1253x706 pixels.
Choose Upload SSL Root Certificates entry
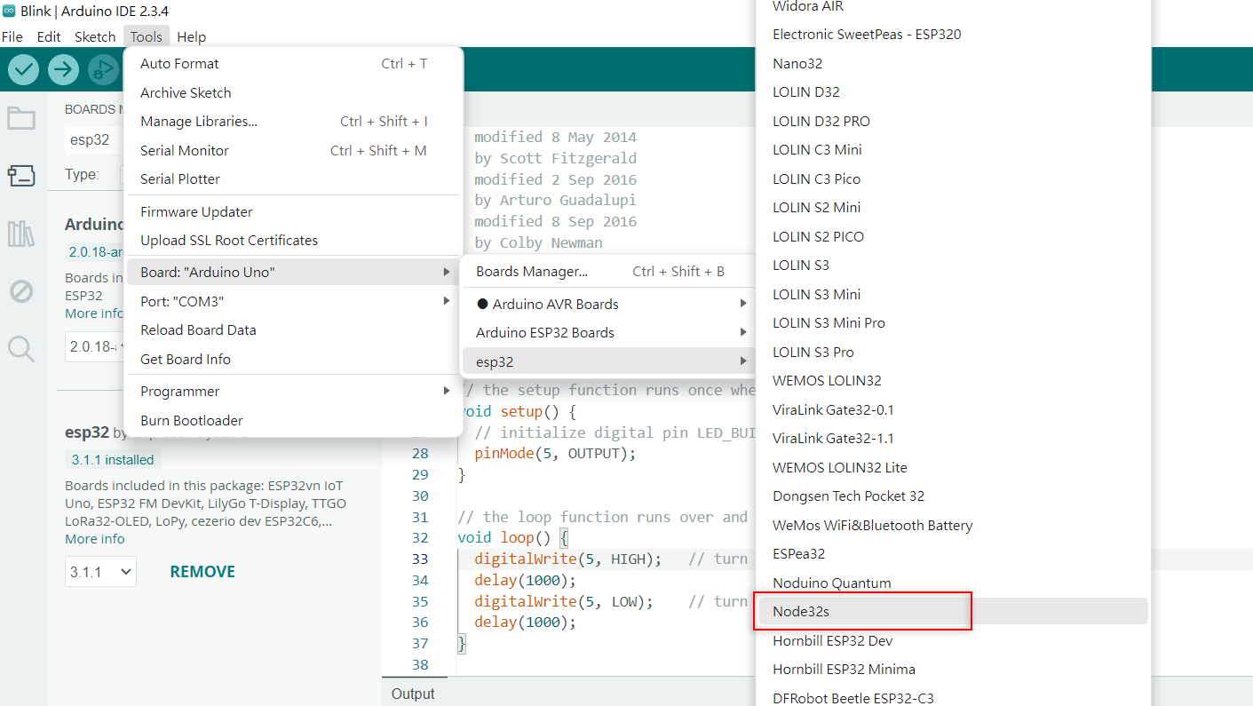pos(294,240)
